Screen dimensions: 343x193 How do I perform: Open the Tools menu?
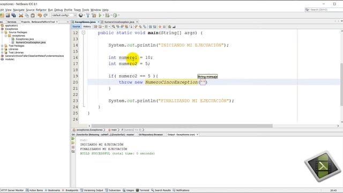tap(86, 10)
